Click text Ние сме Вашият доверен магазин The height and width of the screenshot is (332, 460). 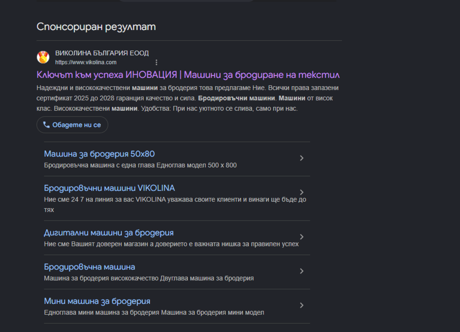coord(171,244)
